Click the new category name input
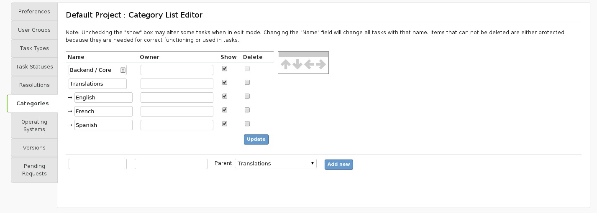The height and width of the screenshot is (213, 597). [97, 164]
